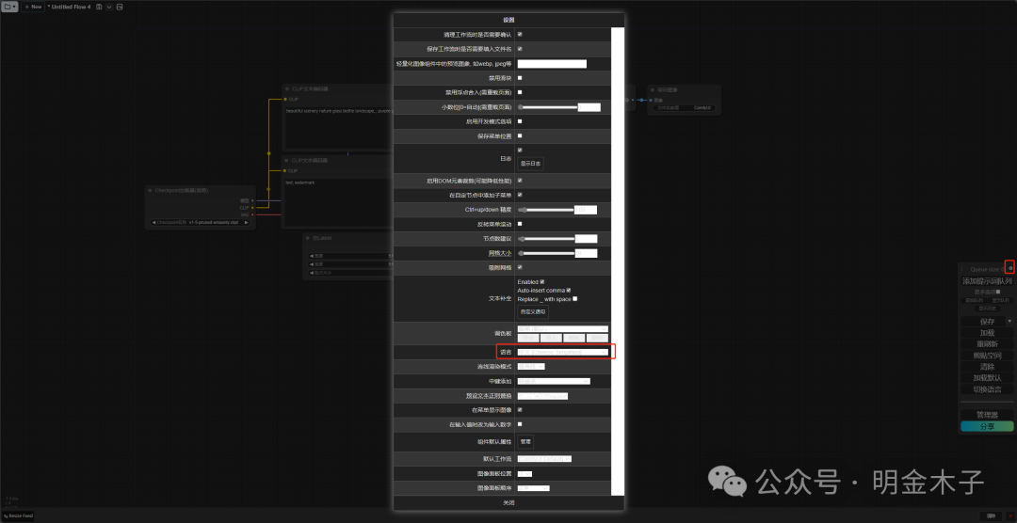Image resolution: width=1017 pixels, height=523 pixels.
Task: Adjust the Ctrl+up/down 精度 slider
Action: tap(546, 210)
